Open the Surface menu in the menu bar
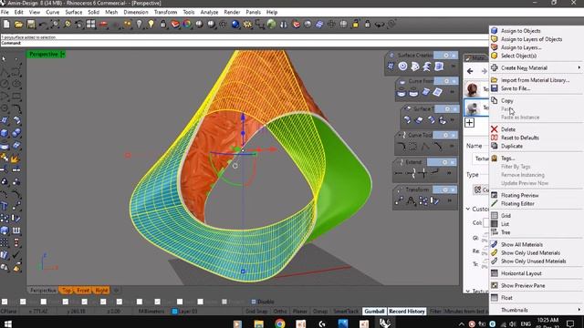Screen dimensions: 584x328 pos(73,12)
